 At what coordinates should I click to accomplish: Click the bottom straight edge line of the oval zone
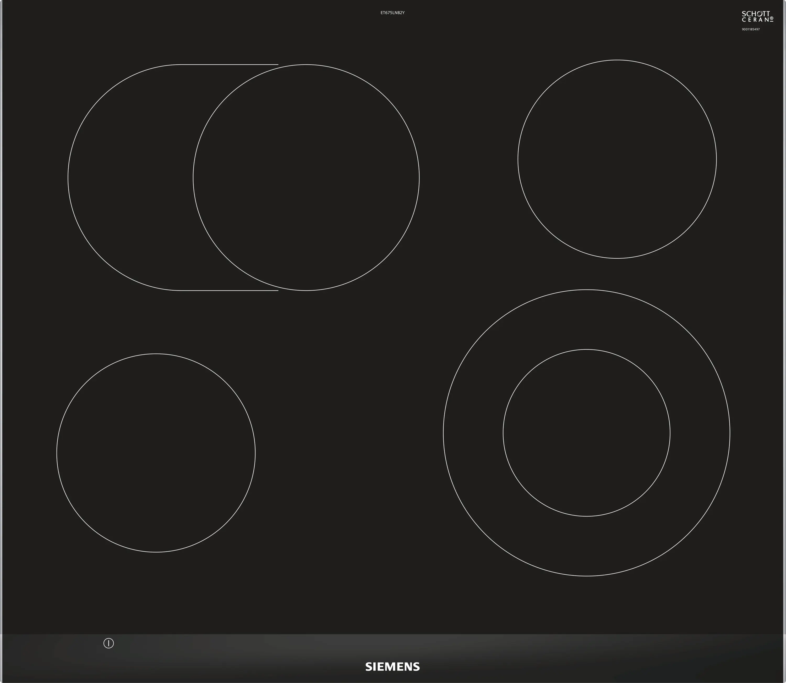229,291
